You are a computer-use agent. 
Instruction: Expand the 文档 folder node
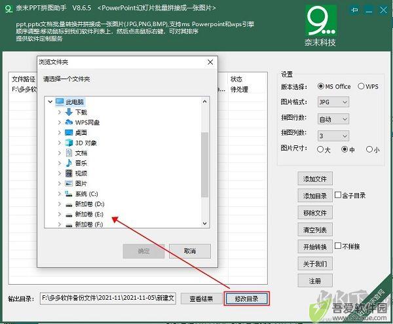[60, 153]
